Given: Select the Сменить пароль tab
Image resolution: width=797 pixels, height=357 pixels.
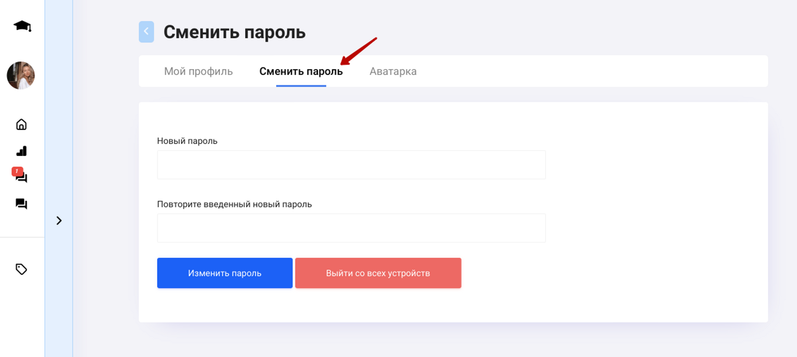Looking at the screenshot, I should pos(301,71).
